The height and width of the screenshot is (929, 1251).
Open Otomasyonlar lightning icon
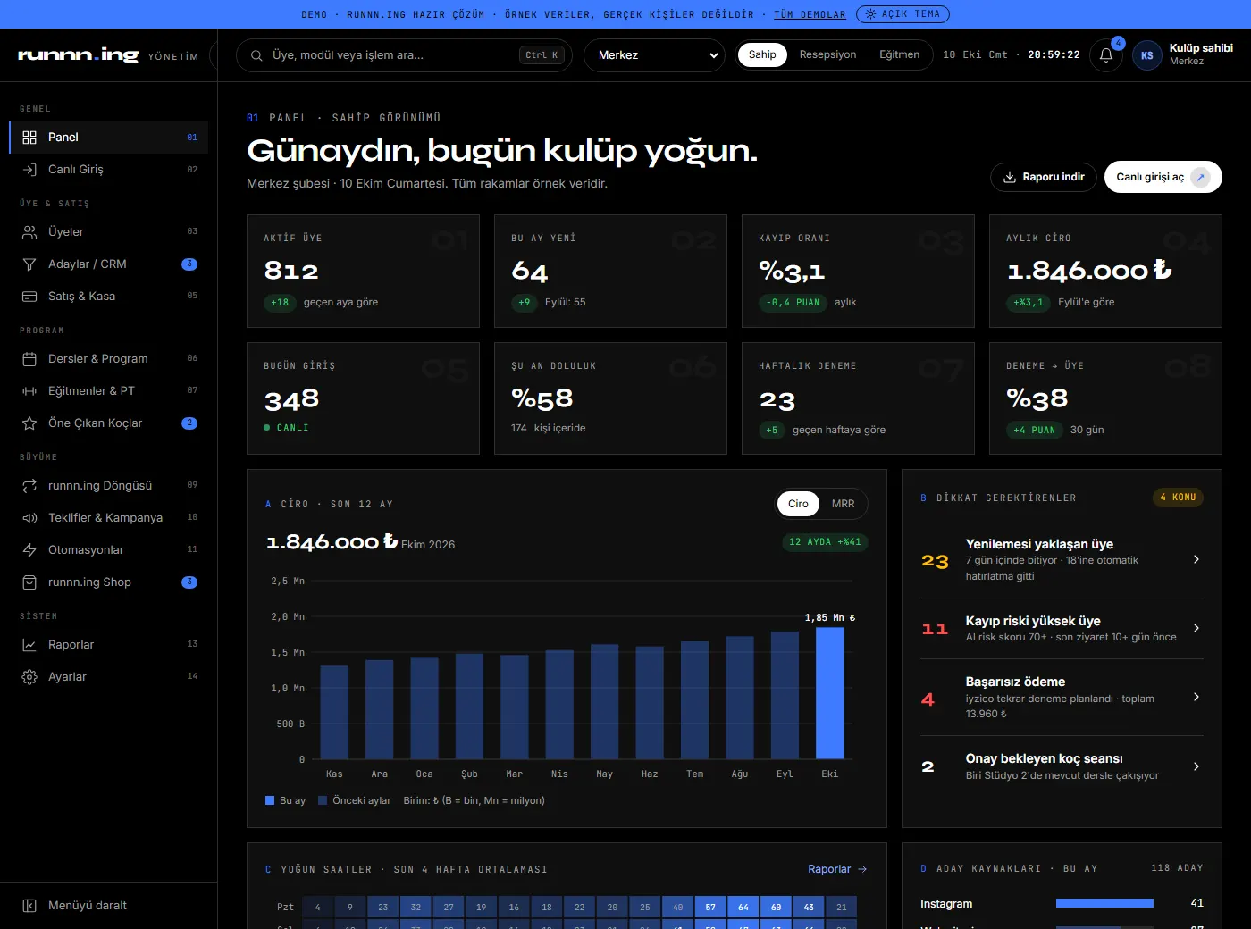[x=29, y=549]
